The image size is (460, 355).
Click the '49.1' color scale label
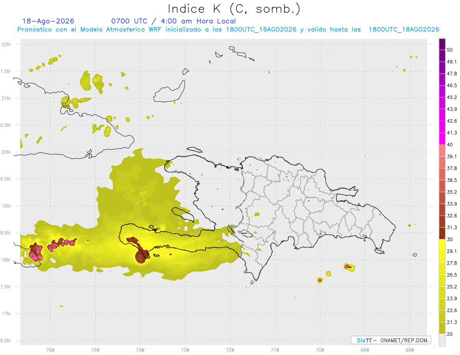point(452,62)
